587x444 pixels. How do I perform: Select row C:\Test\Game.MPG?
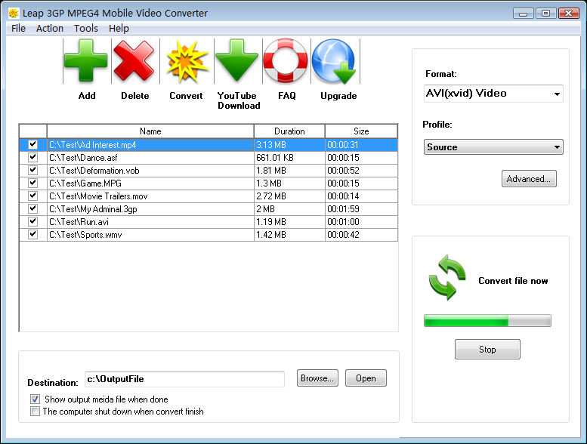(209, 183)
